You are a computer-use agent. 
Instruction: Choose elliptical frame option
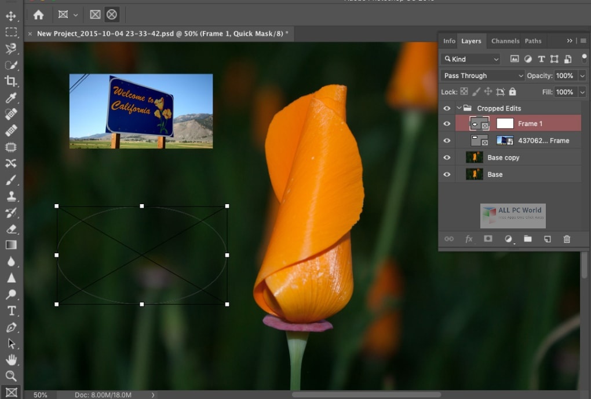[x=112, y=14]
